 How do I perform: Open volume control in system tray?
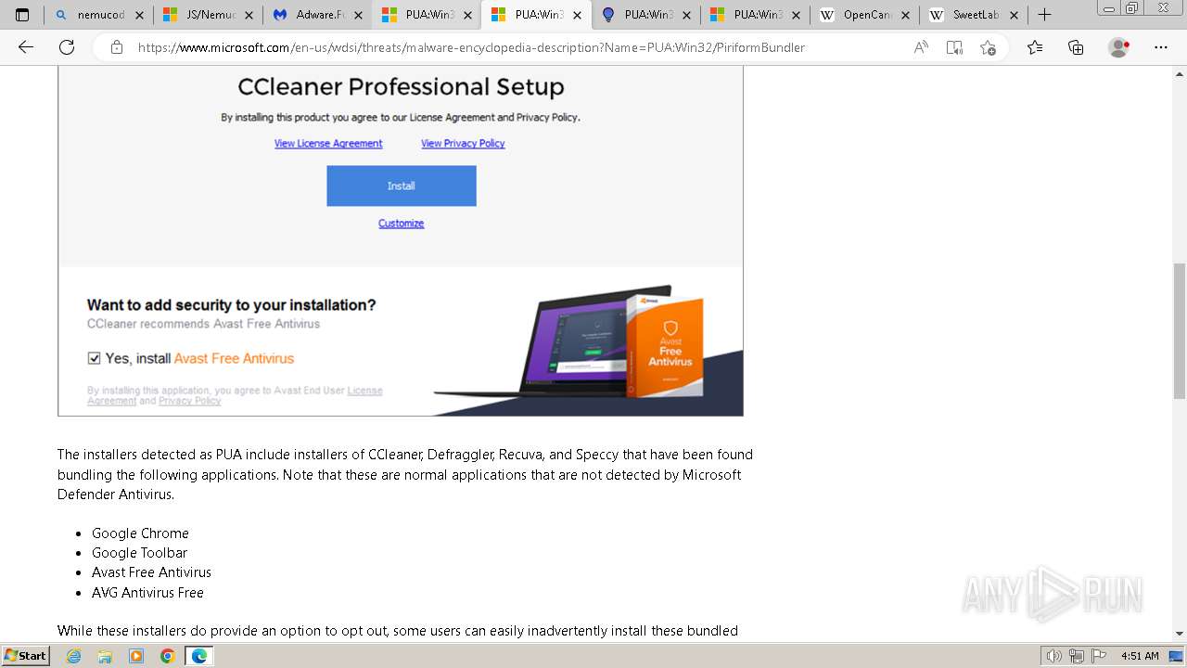[x=1054, y=656]
